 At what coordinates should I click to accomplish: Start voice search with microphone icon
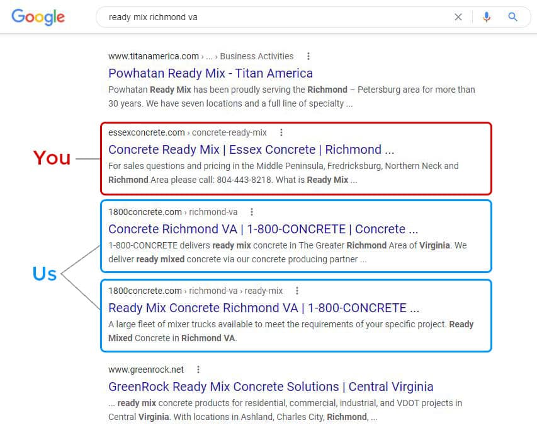click(x=486, y=17)
